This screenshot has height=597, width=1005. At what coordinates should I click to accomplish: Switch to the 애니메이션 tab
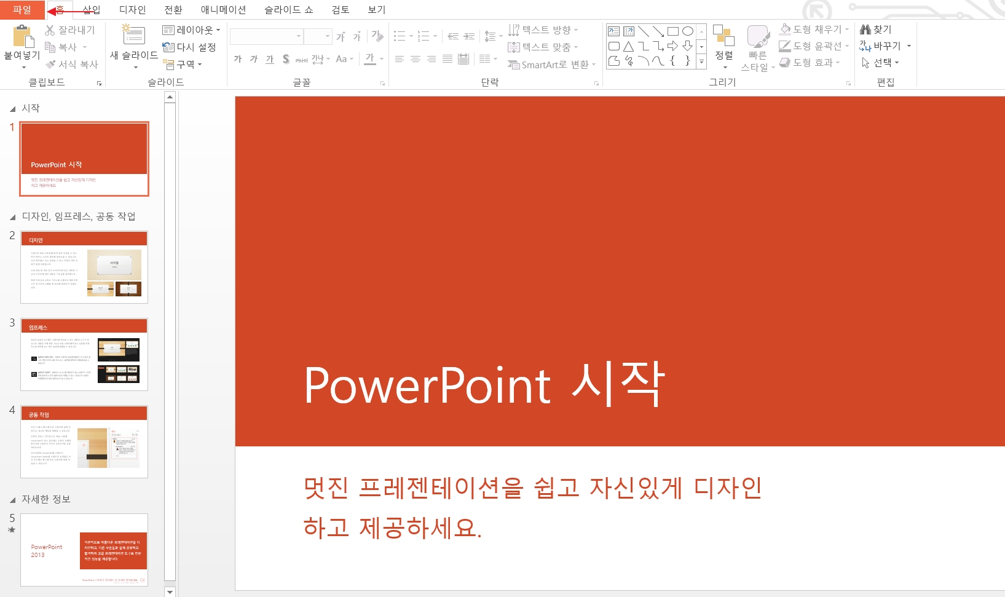click(223, 10)
